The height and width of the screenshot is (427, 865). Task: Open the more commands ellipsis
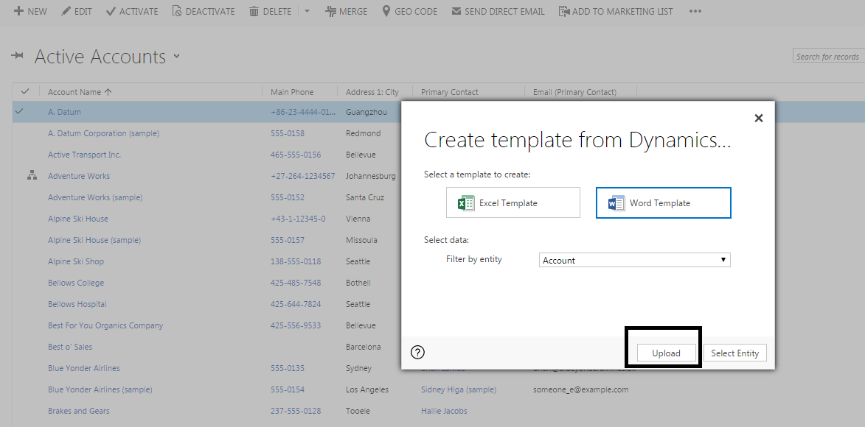(695, 11)
